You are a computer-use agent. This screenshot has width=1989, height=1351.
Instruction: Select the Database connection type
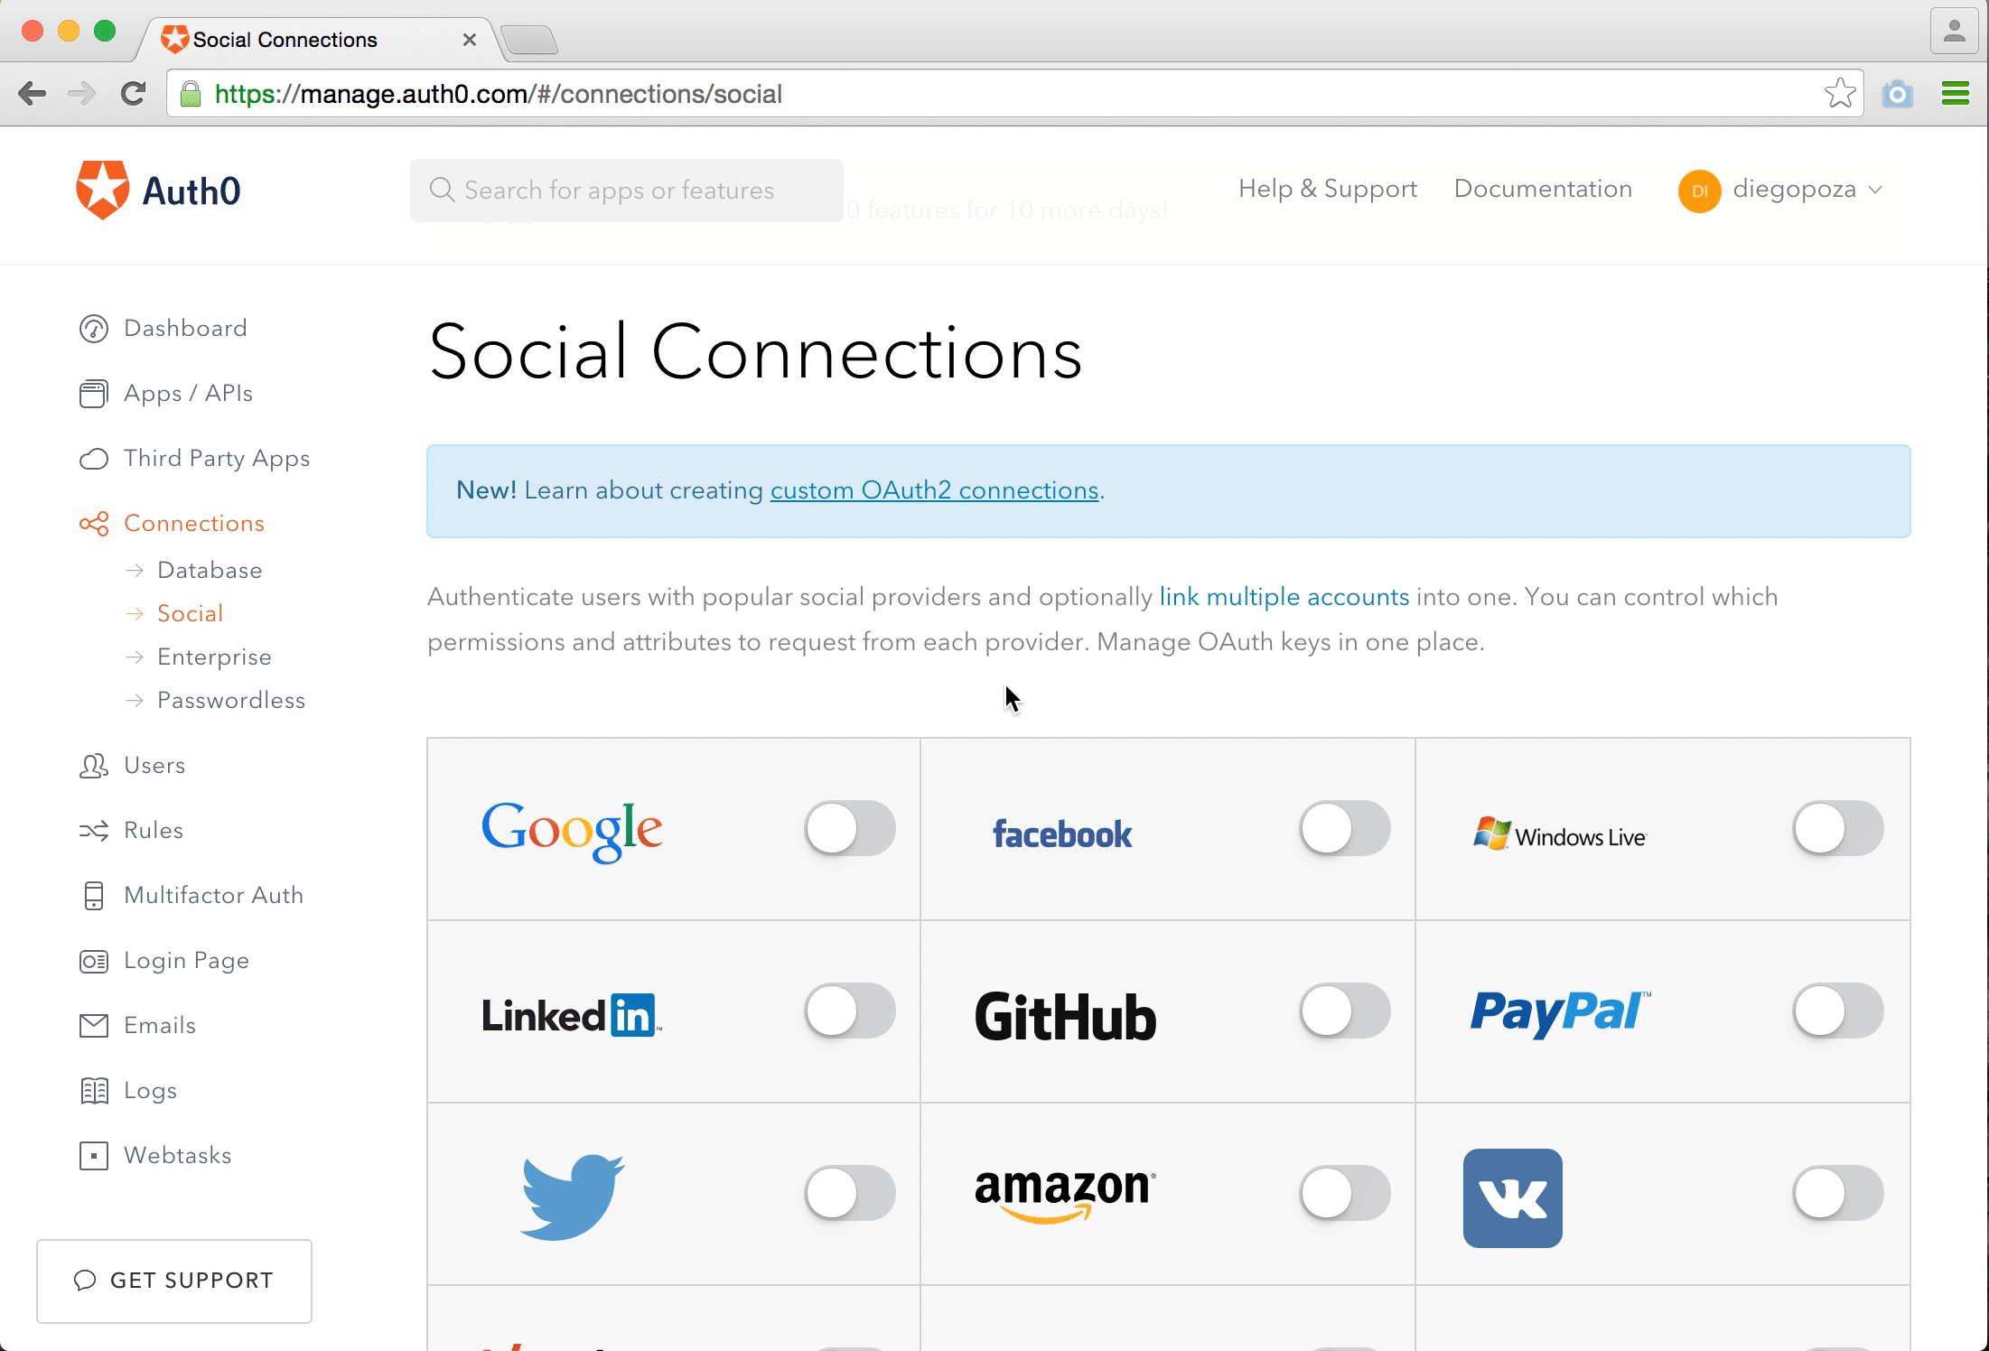point(208,568)
